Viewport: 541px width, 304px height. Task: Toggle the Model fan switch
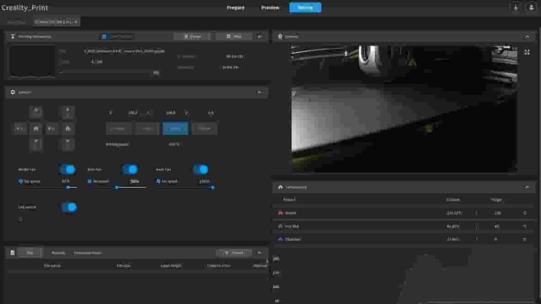pos(67,170)
